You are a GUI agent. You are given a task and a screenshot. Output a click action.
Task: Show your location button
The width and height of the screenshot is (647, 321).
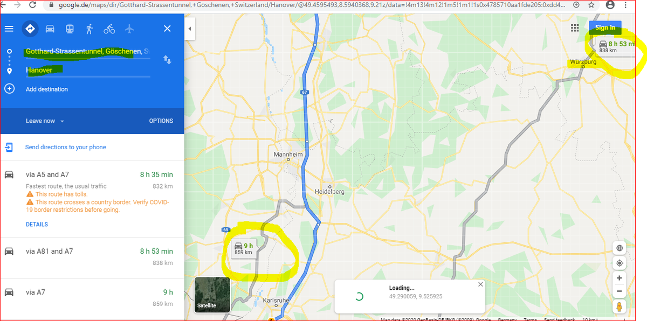620,263
